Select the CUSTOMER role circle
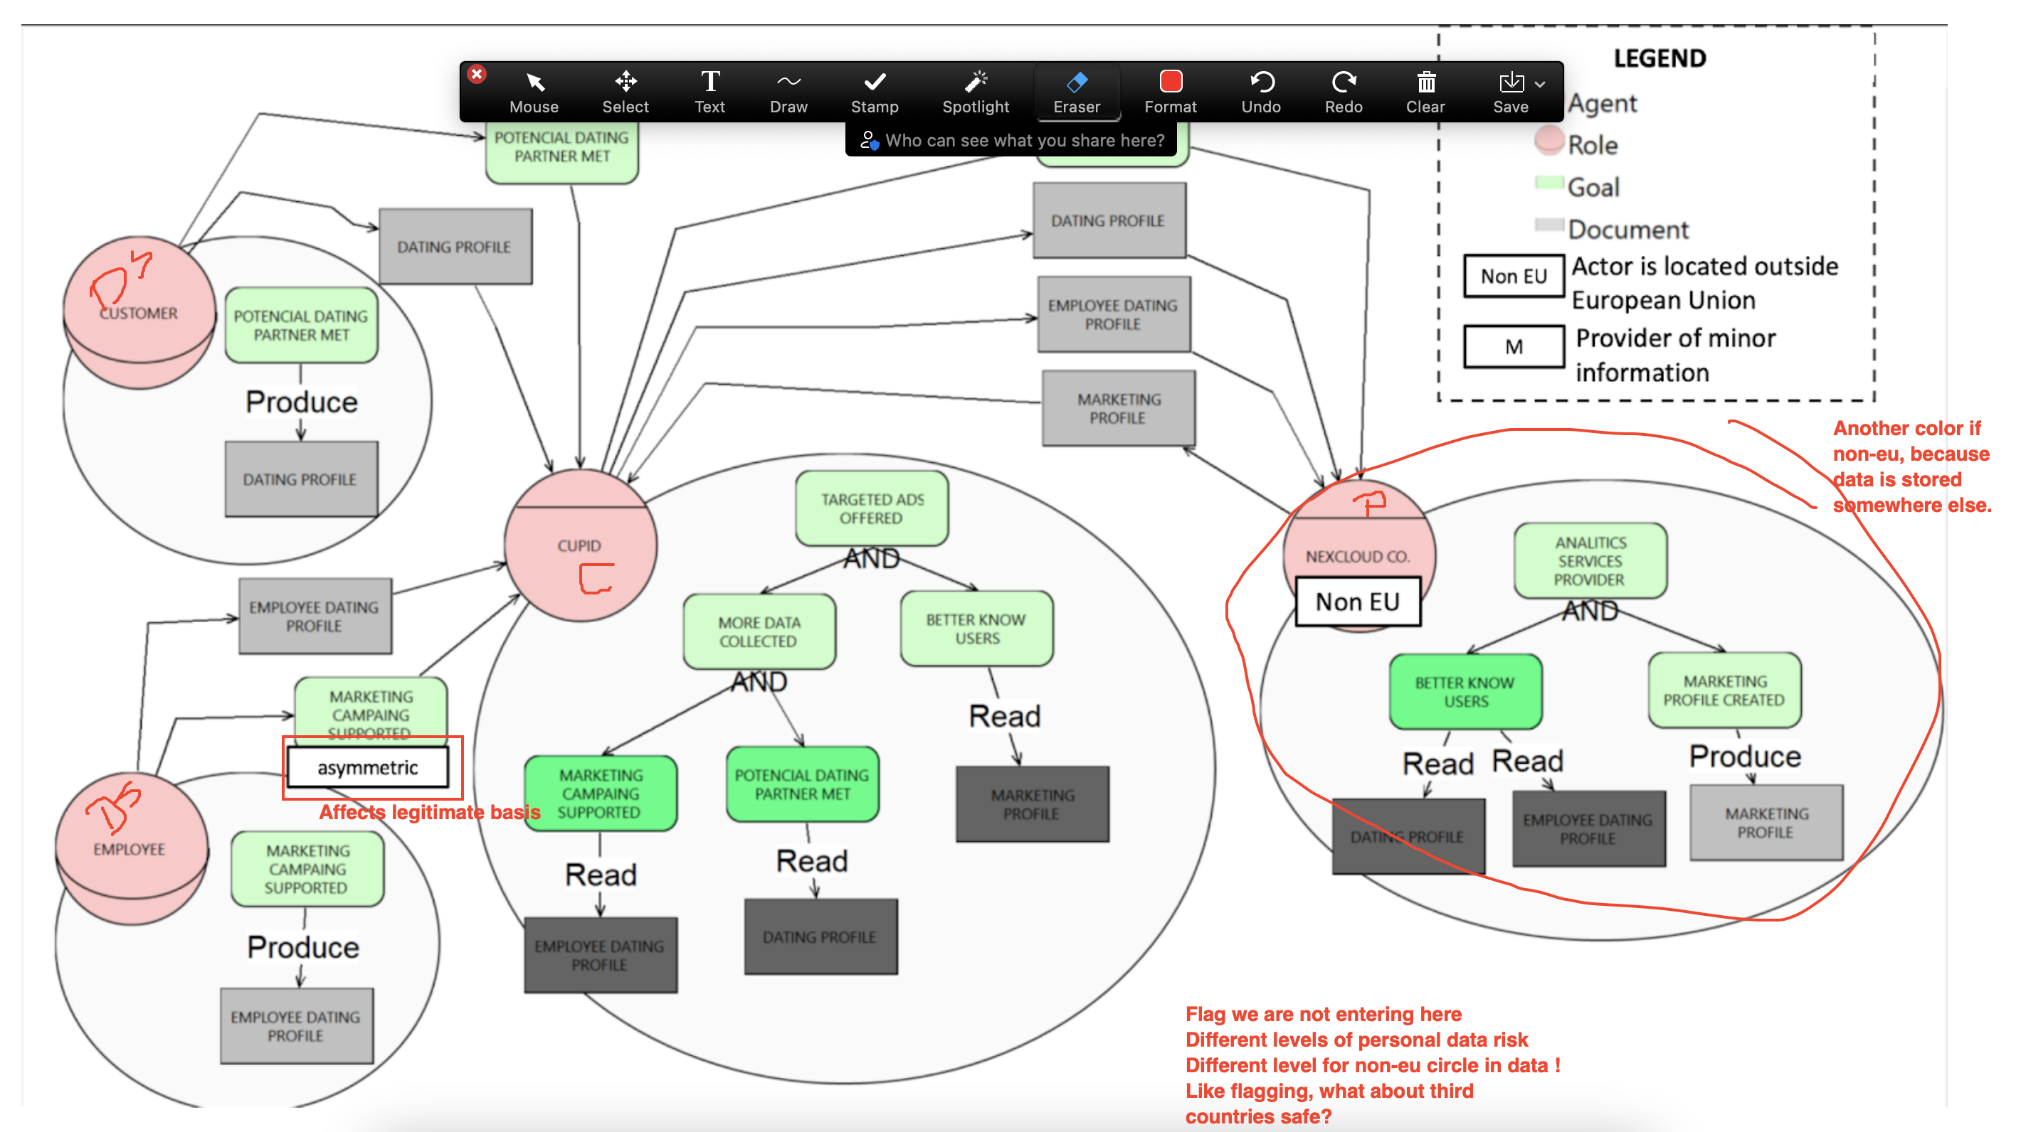This screenshot has height=1132, width=2021. point(138,314)
